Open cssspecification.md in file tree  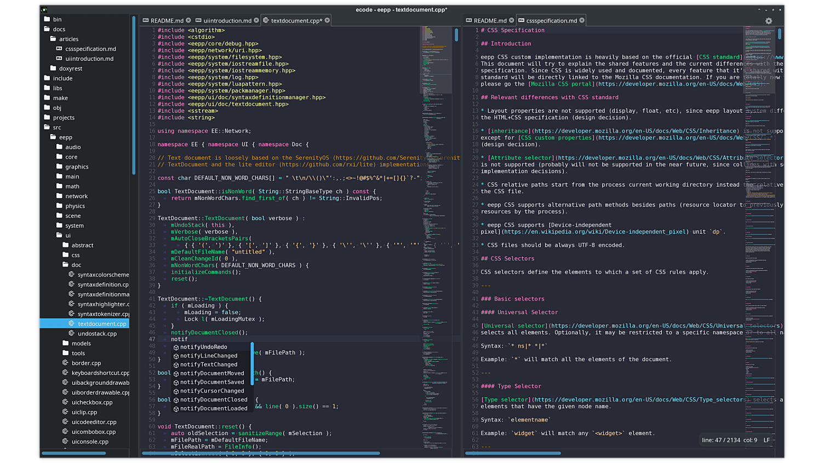(85, 49)
